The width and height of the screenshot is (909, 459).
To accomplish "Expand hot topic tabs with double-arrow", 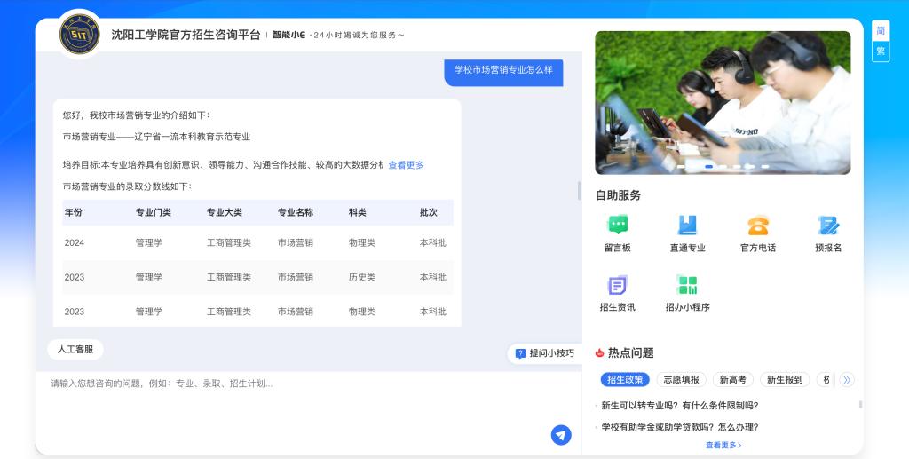I will [847, 380].
